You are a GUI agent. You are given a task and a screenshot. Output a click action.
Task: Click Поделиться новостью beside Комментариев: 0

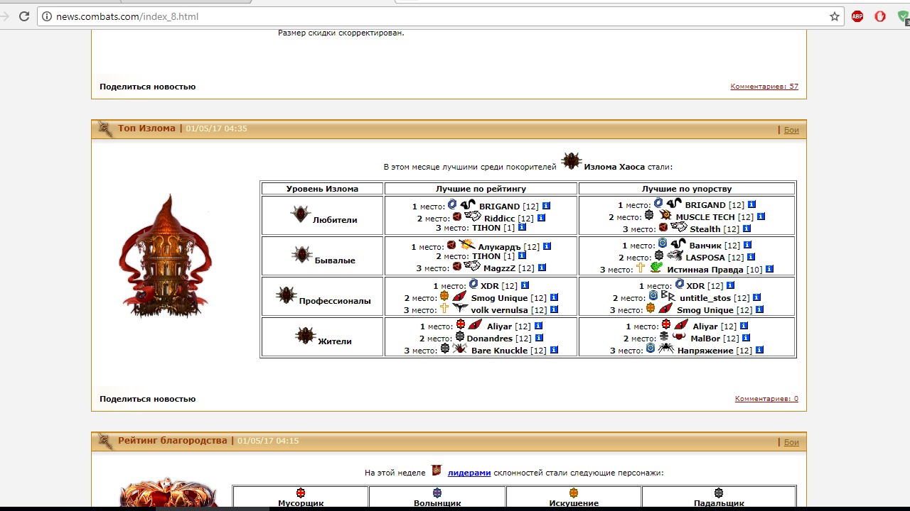[x=147, y=399]
